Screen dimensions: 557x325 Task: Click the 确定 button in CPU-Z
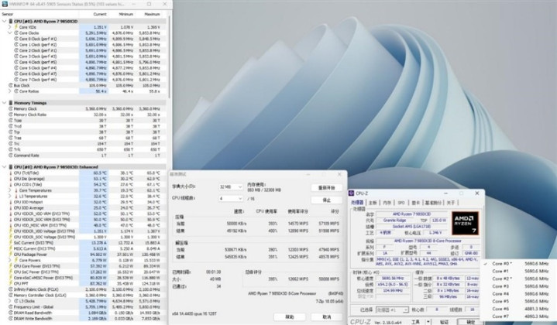click(471, 322)
